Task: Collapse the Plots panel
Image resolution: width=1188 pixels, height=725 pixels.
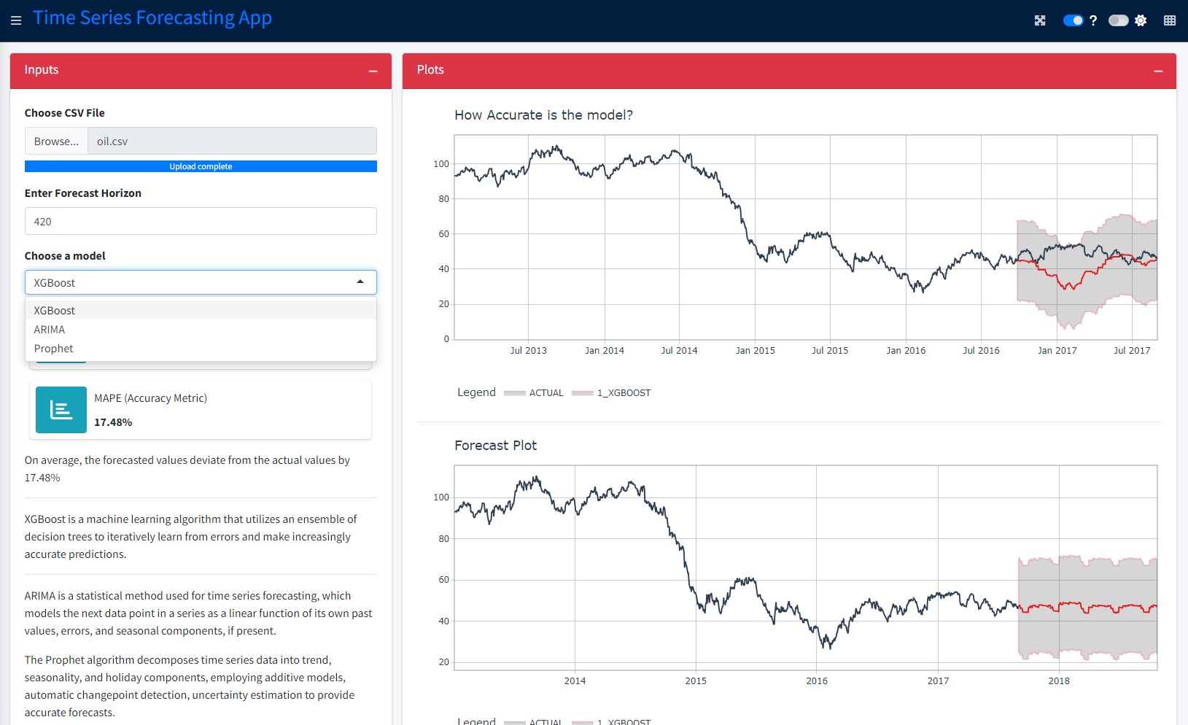Action: pos(1158,71)
